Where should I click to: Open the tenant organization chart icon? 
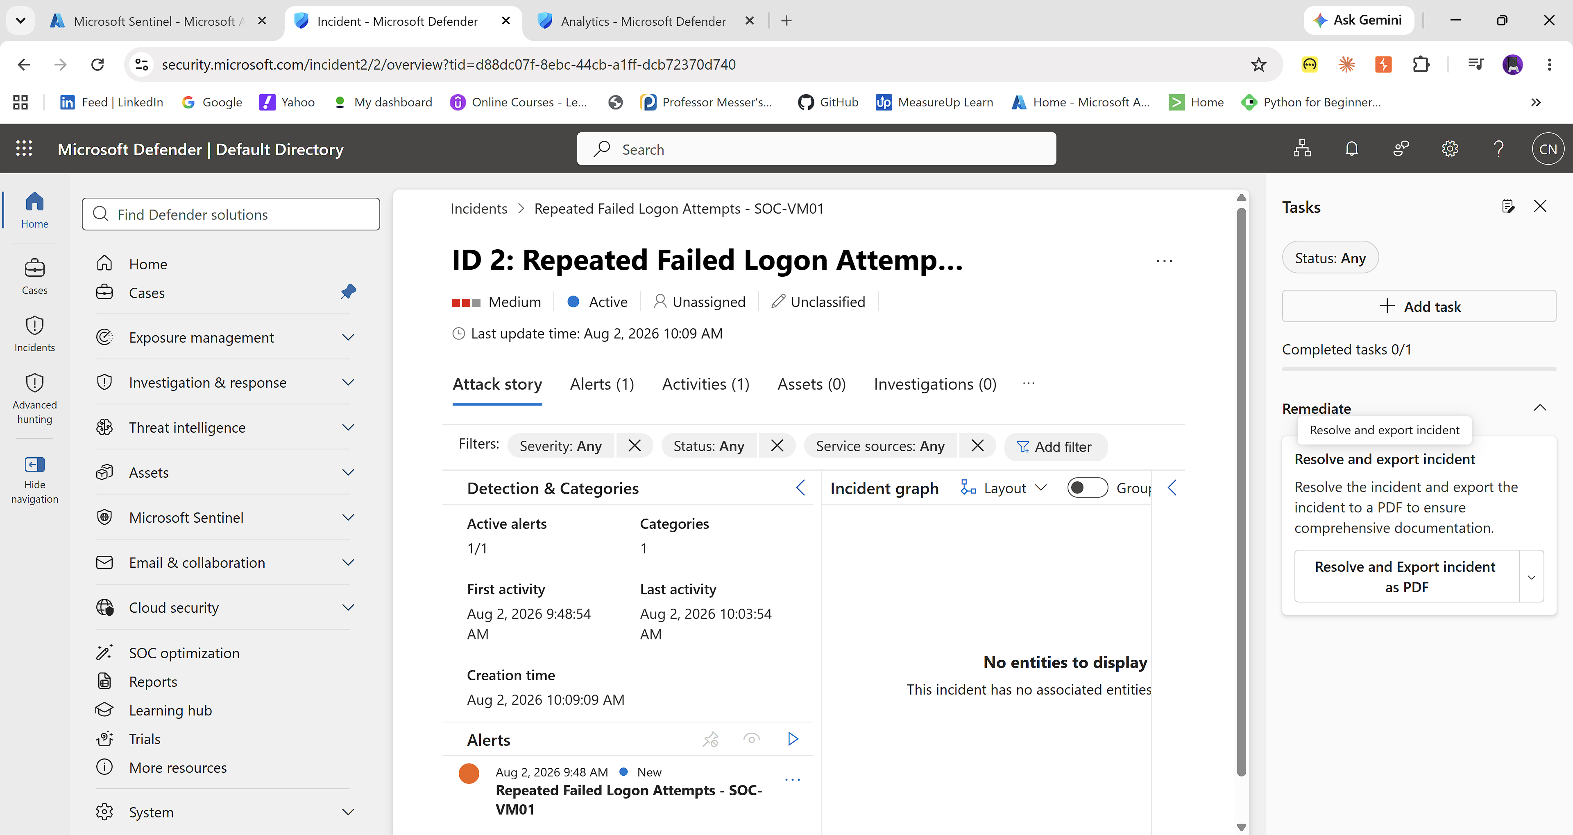[1302, 148]
